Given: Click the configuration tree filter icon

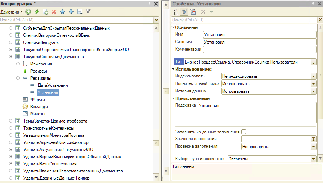Looking at the screenshot, I should (88, 12).
